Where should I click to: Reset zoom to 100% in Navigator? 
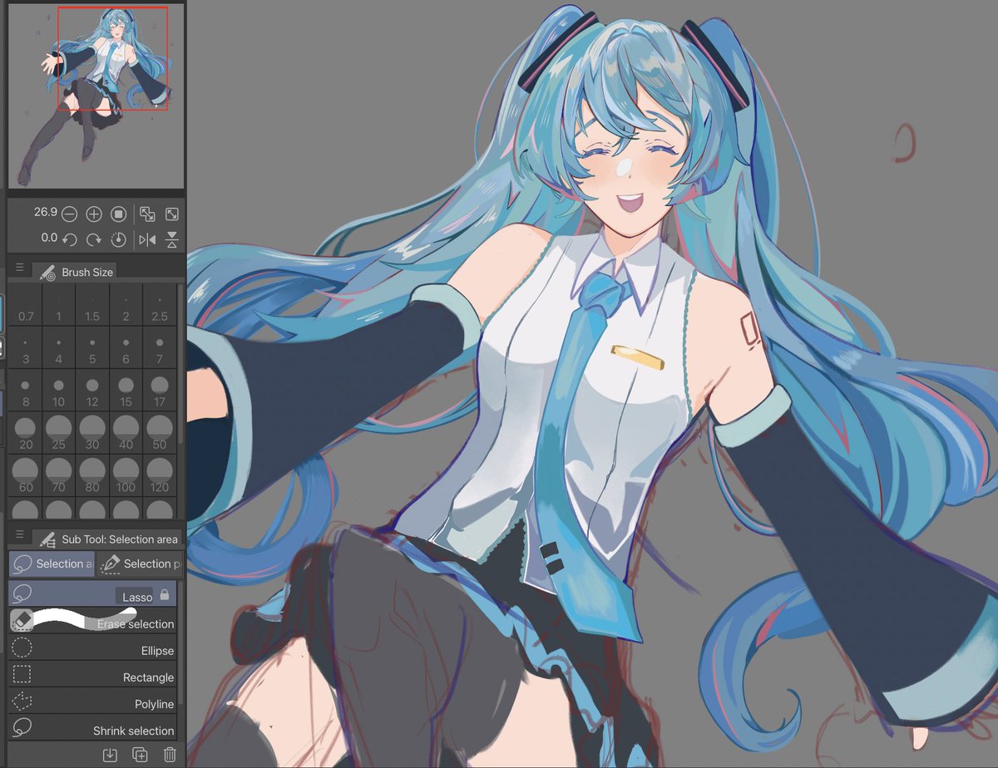(118, 214)
